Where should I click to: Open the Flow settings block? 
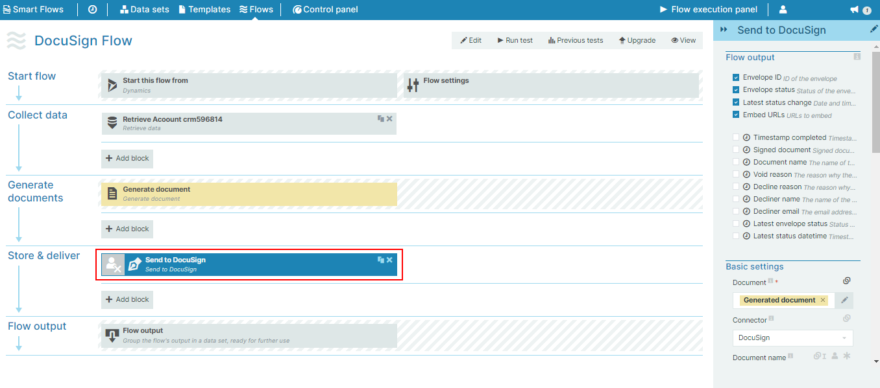[551, 85]
